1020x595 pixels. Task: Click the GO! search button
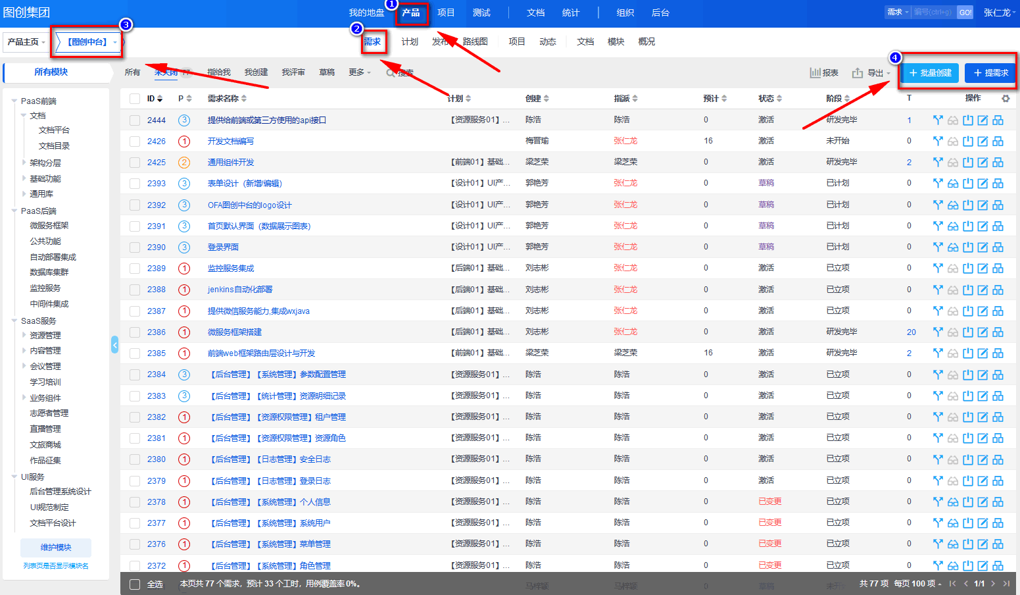(x=965, y=13)
